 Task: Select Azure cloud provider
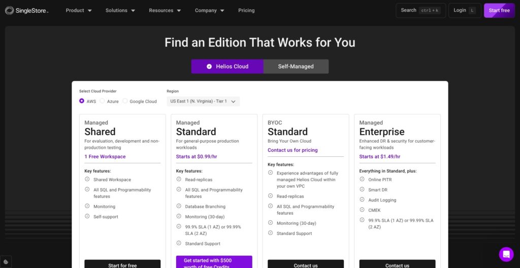(x=102, y=101)
